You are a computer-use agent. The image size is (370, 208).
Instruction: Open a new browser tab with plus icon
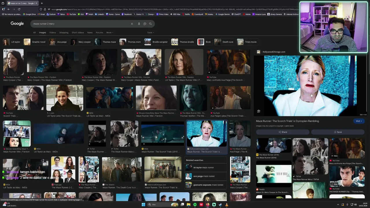pos(42,3)
